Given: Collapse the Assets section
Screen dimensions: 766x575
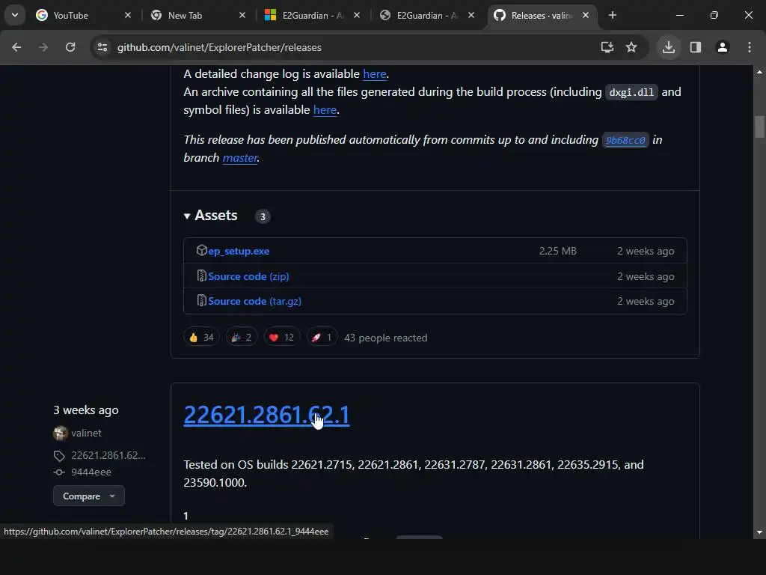Looking at the screenshot, I should [x=211, y=216].
